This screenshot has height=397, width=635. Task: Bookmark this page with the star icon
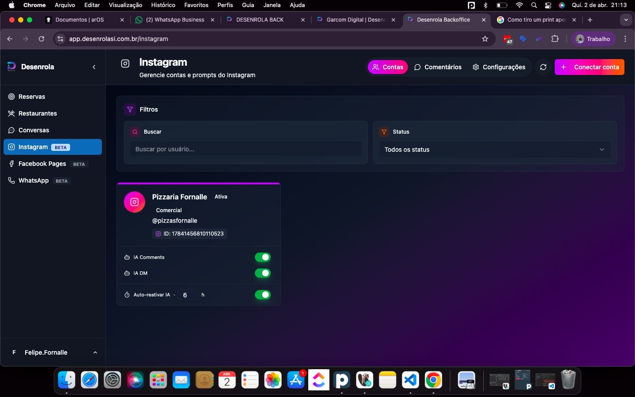[x=485, y=39]
